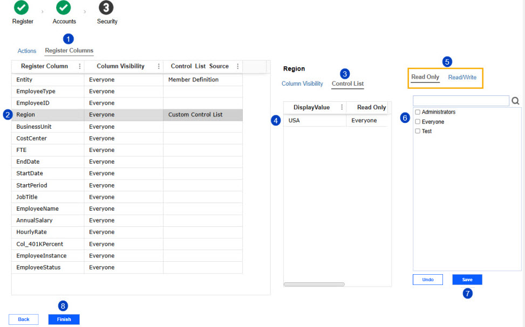Select the JobTitle row
This screenshot has width=525, height=327.
click(x=127, y=197)
